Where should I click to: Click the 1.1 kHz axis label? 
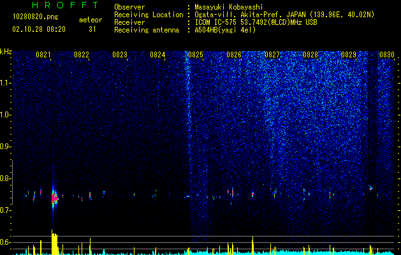[x=6, y=83]
